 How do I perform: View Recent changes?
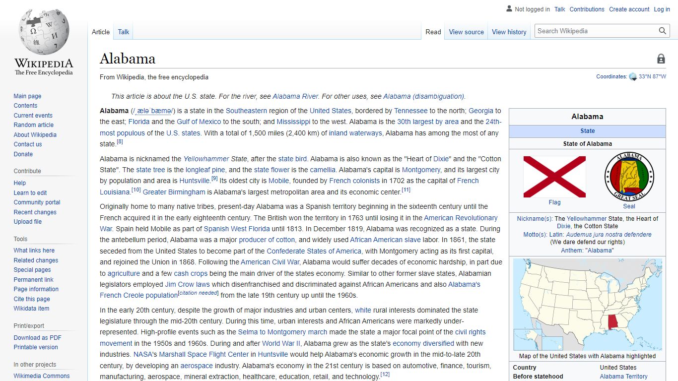pos(35,212)
